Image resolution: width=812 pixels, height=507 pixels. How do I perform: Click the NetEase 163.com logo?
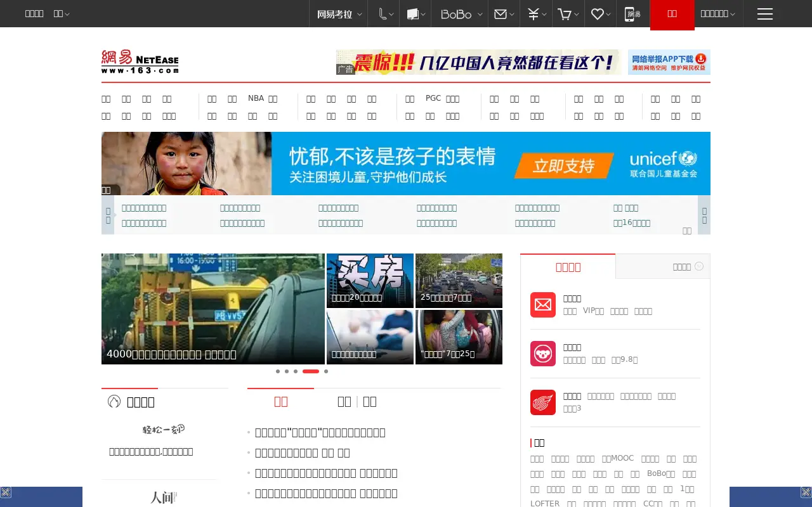click(140, 61)
